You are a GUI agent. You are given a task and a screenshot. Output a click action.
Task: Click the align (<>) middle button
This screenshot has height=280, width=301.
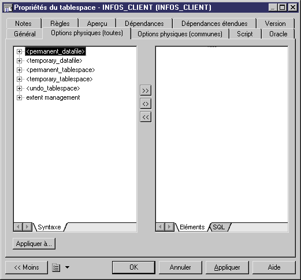[x=146, y=104]
